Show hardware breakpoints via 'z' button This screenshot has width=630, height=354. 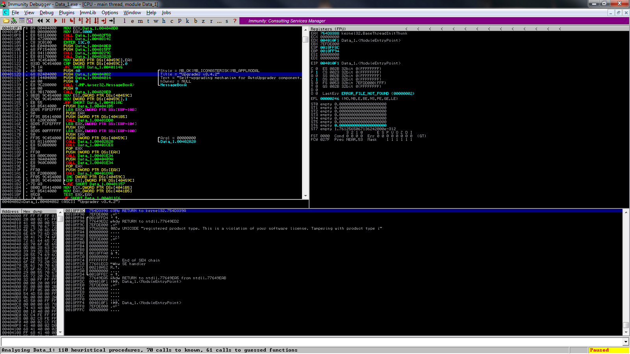tap(203, 21)
